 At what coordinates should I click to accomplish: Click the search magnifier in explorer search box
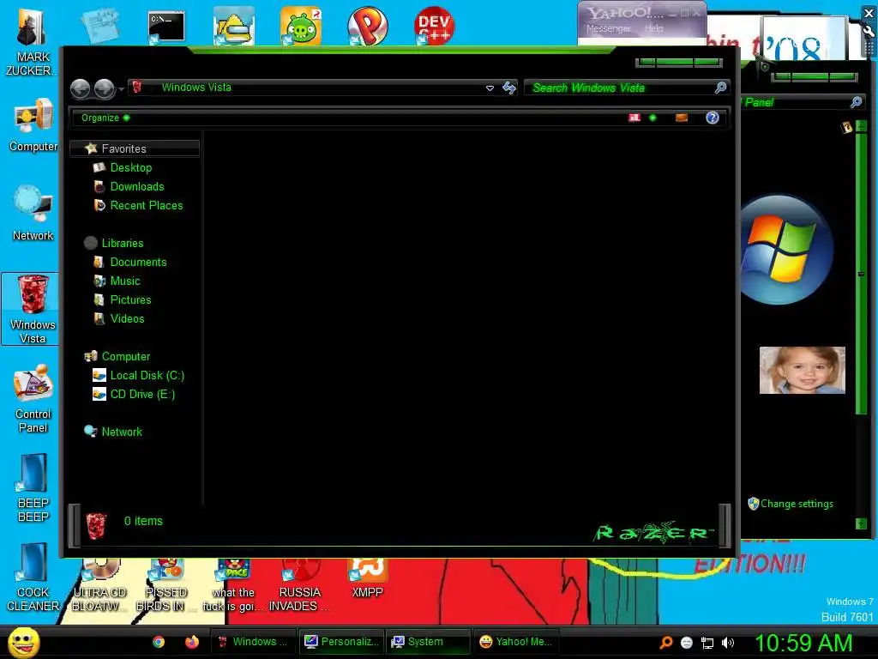[x=720, y=88]
